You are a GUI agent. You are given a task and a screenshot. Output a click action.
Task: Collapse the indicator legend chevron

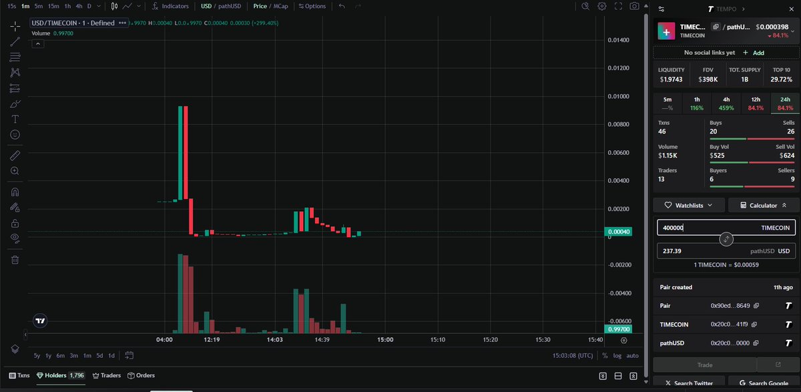click(38, 43)
